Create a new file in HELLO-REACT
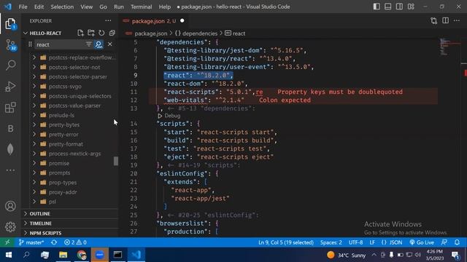467x262 pixels. [80, 33]
